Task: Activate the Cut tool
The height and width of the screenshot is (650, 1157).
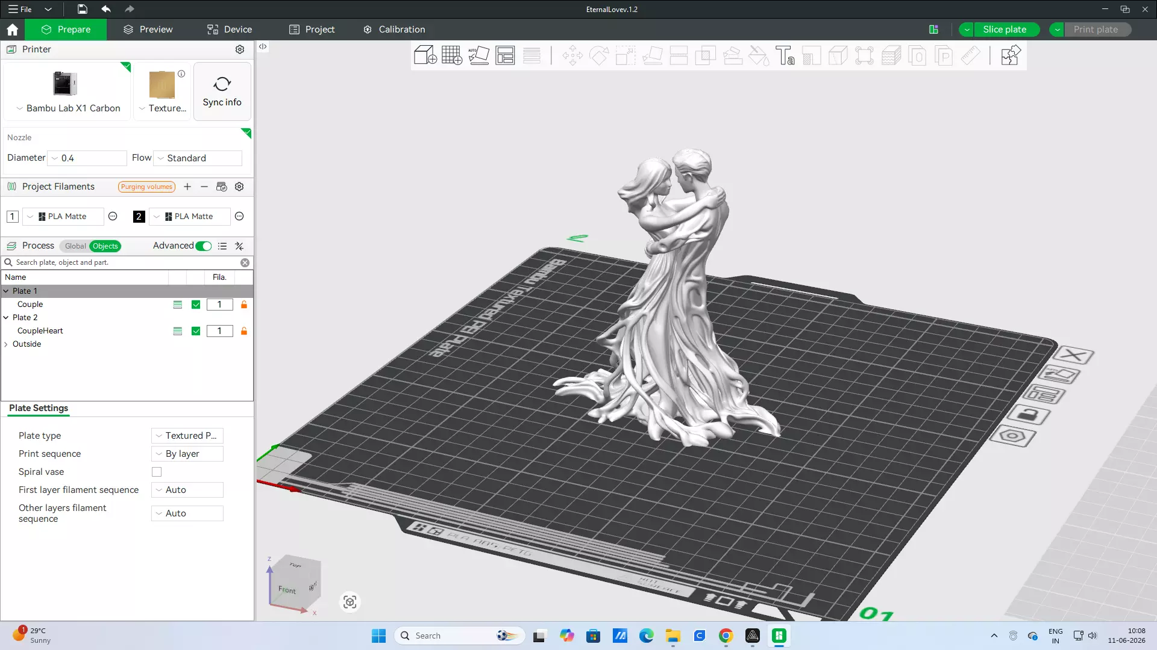Action: pos(679,56)
